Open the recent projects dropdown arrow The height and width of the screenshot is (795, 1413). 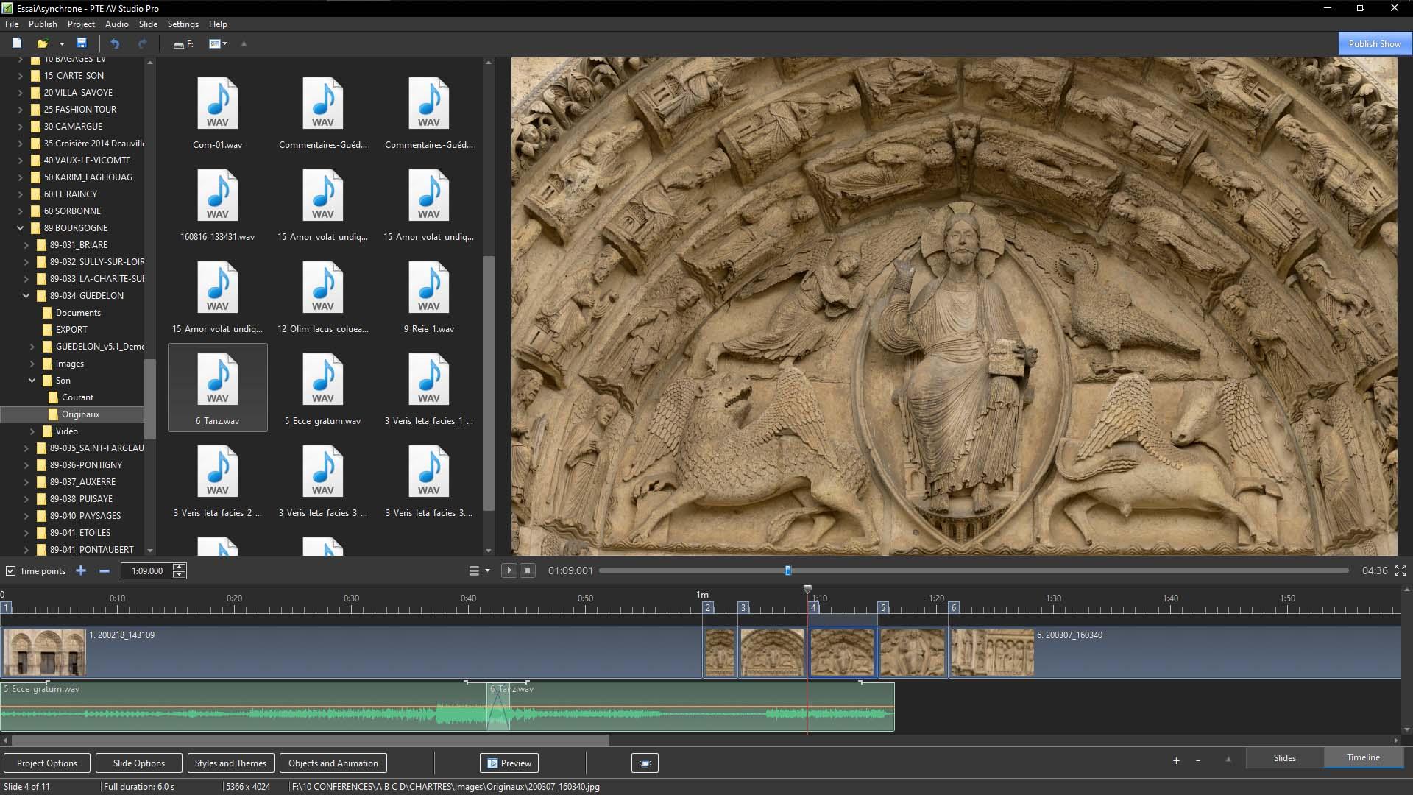(x=62, y=44)
